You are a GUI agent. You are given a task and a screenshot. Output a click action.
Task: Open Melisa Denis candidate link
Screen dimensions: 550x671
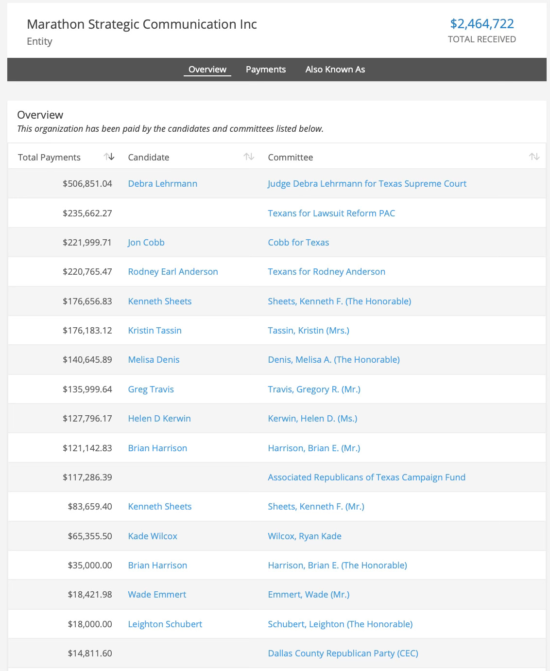[154, 359]
